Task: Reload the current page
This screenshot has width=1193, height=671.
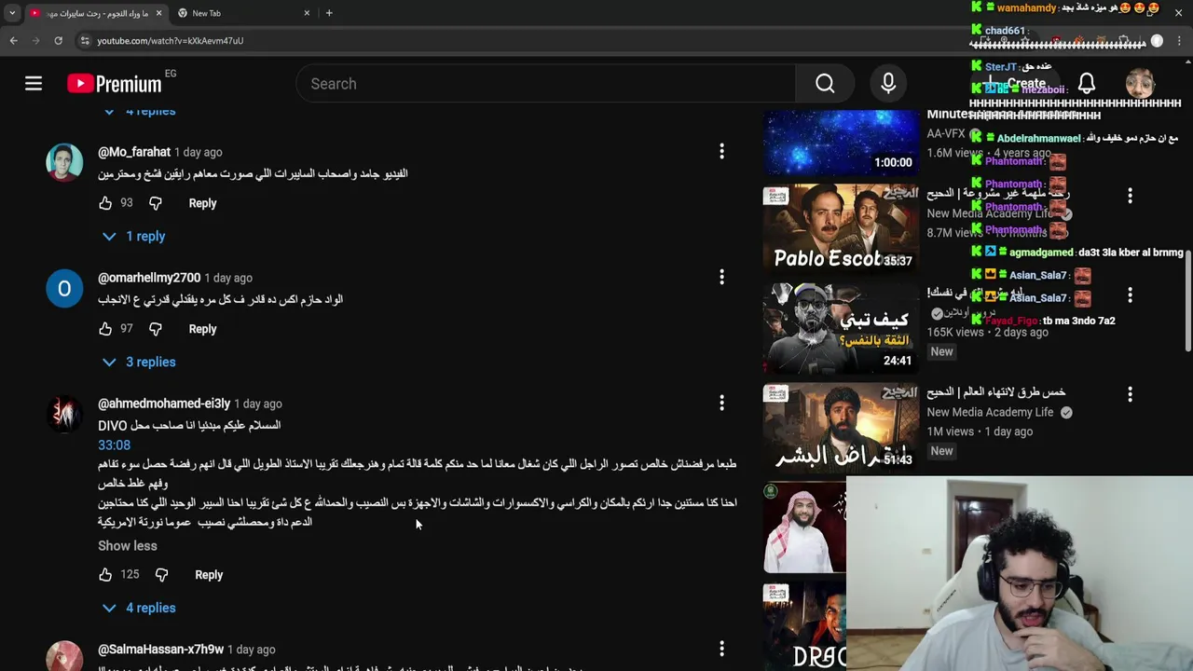Action: [x=58, y=41]
